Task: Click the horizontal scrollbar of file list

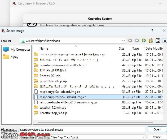Action: (95, 122)
